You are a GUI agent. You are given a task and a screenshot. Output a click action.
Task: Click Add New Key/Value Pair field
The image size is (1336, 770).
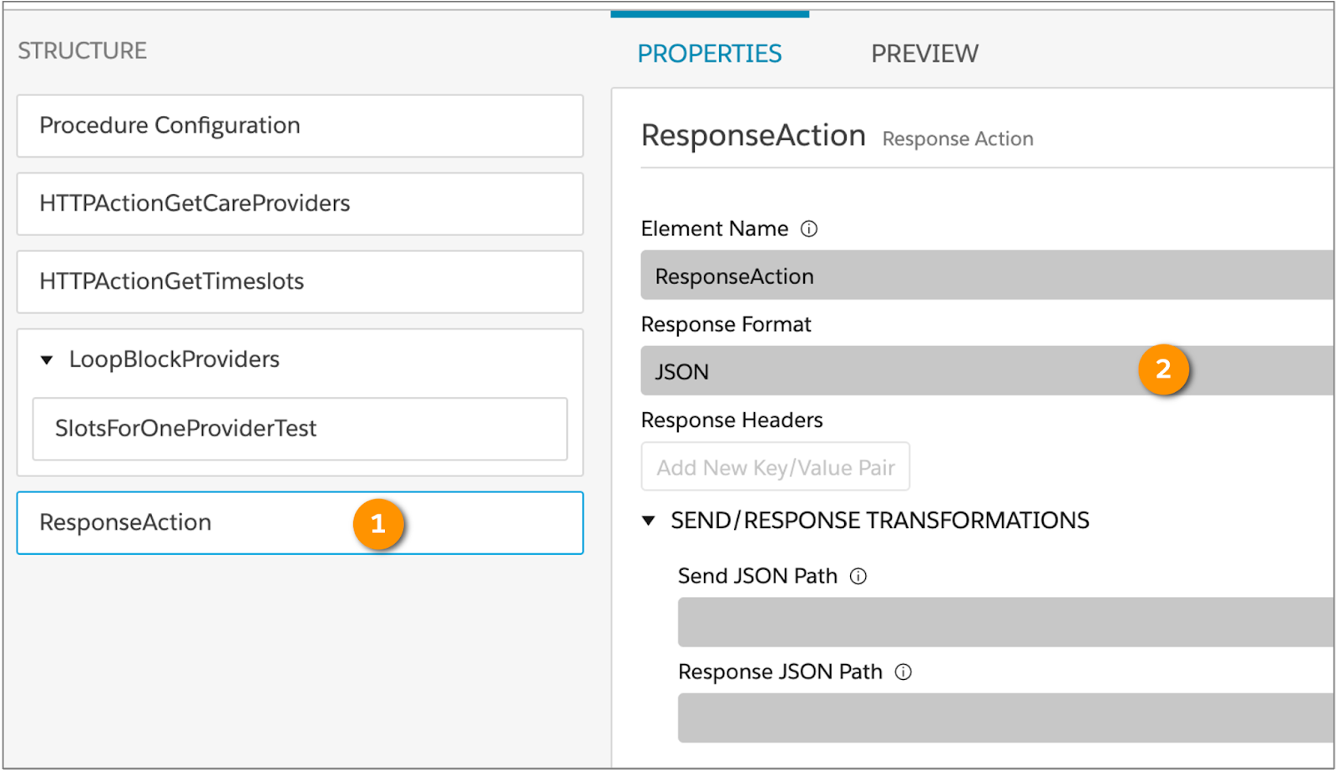coord(776,466)
